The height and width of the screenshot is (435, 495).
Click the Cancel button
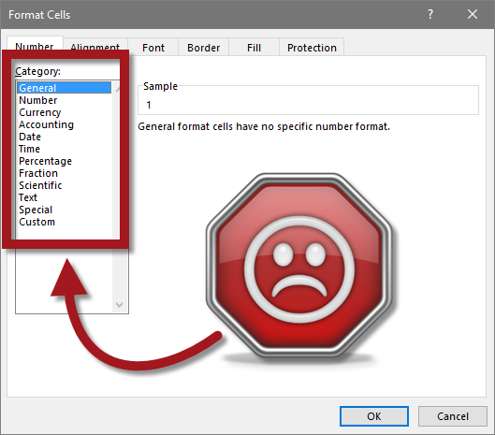(453, 416)
